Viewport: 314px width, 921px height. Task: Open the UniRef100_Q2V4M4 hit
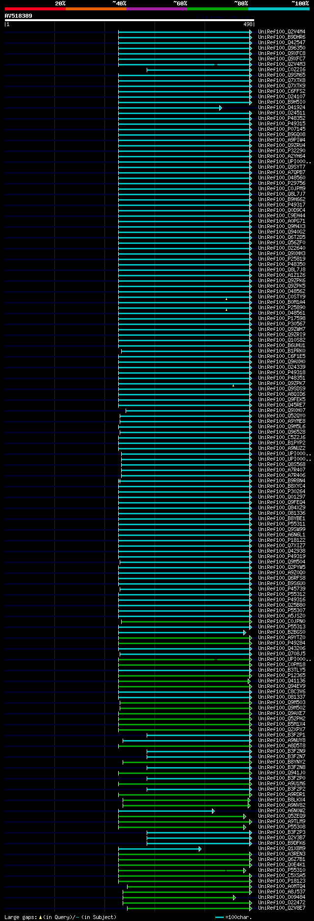coord(282,32)
